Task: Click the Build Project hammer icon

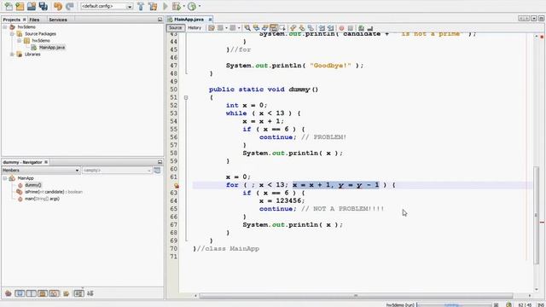Action: click(141, 6)
